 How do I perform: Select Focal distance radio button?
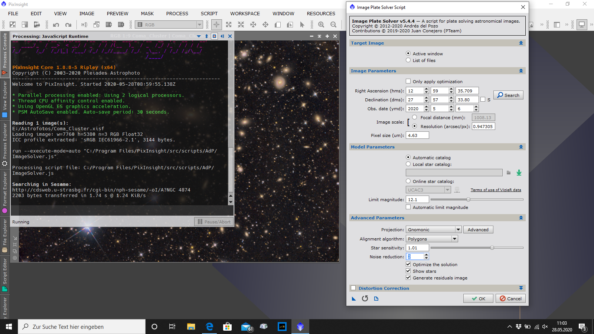415,117
